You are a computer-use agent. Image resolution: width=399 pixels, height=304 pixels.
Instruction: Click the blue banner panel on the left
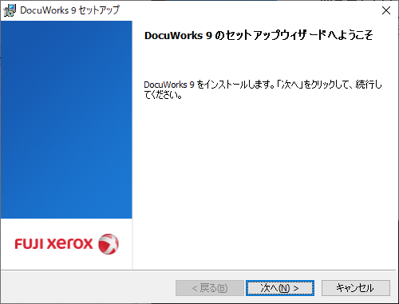click(66, 120)
